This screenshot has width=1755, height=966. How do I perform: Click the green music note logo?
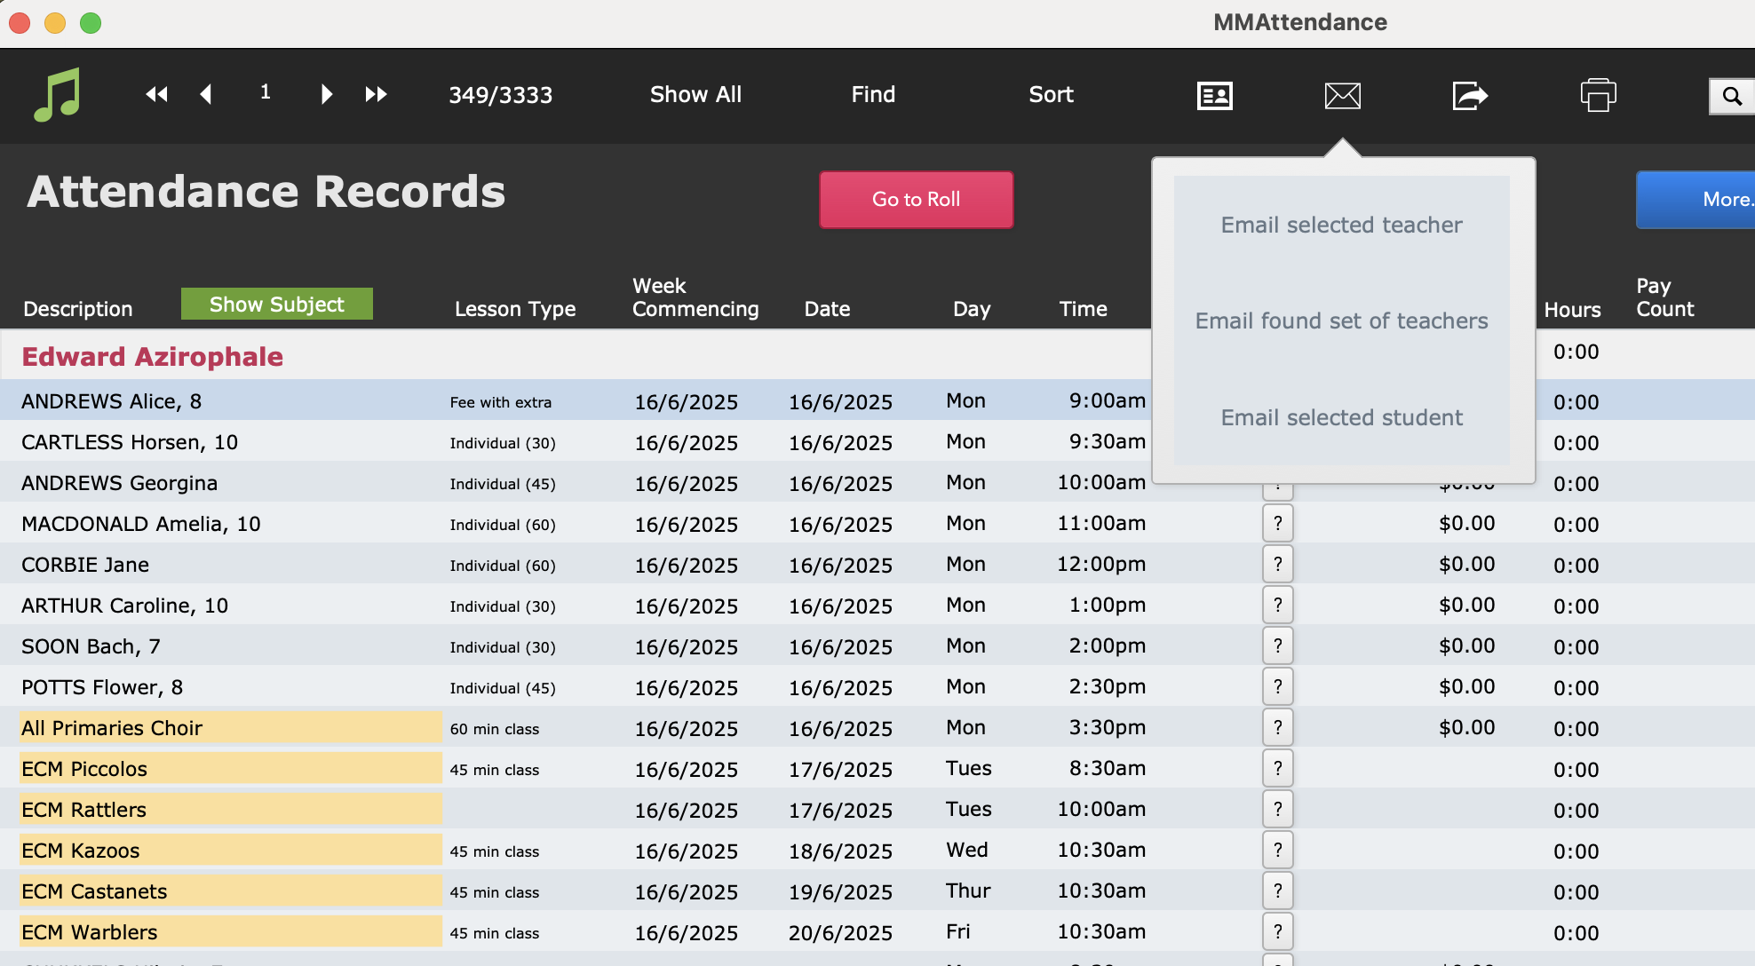[58, 94]
